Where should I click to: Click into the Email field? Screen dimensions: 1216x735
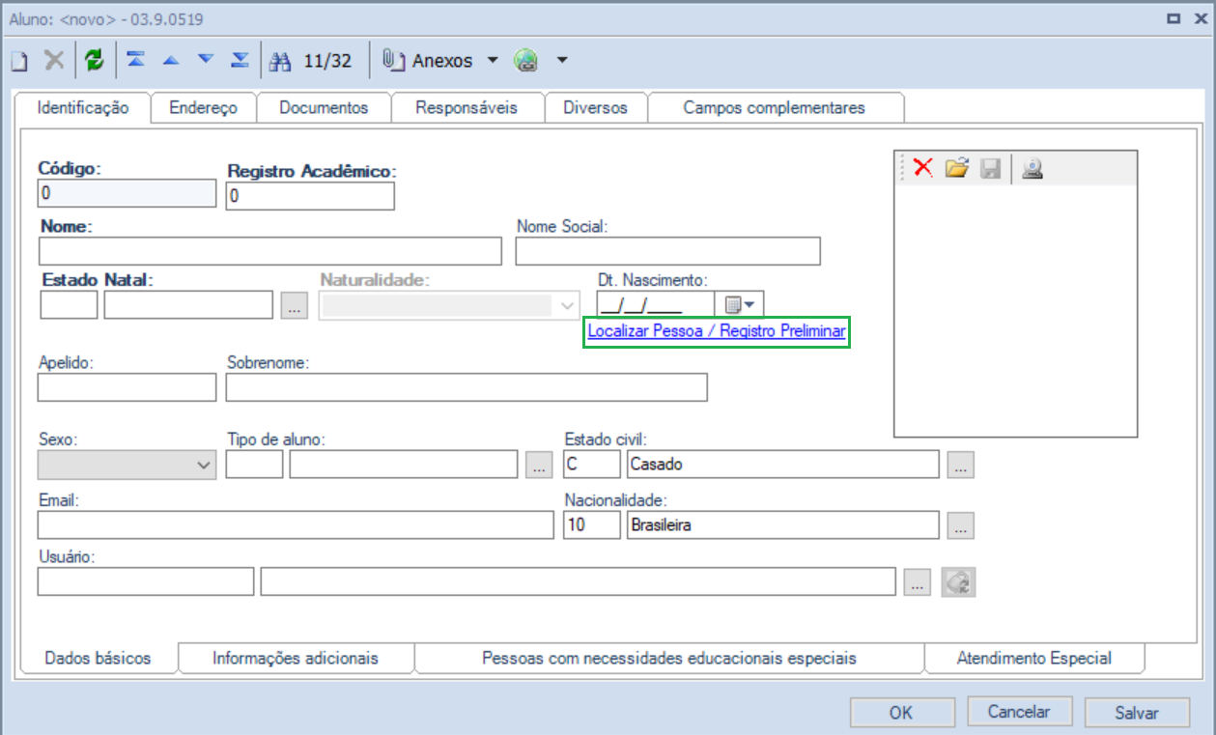[296, 525]
